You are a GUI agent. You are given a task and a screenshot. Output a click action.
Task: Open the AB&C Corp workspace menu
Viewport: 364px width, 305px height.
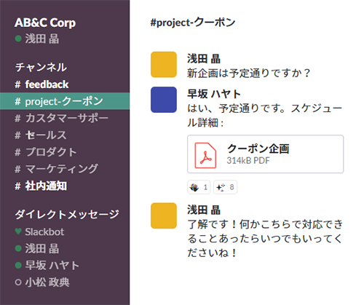pyautogui.click(x=45, y=23)
